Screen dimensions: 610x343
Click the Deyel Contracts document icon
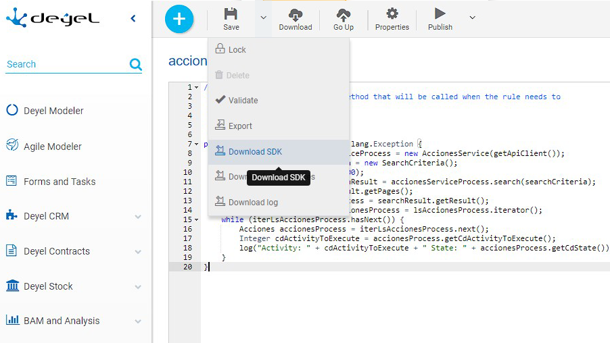pyautogui.click(x=11, y=250)
